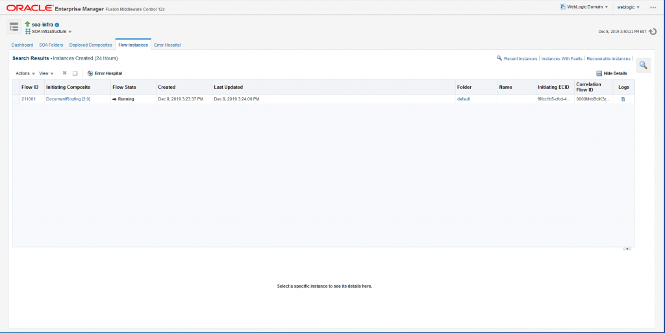The width and height of the screenshot is (665, 333).
Task: Open the logs icon for flow 211001
Action: [623, 99]
